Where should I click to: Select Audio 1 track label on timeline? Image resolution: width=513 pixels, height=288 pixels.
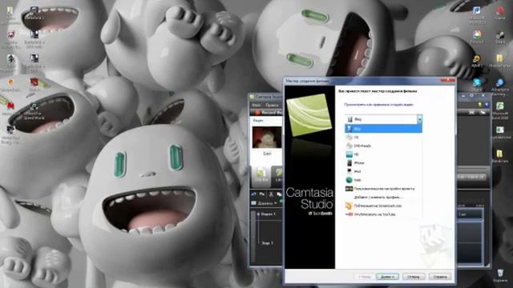267,243
